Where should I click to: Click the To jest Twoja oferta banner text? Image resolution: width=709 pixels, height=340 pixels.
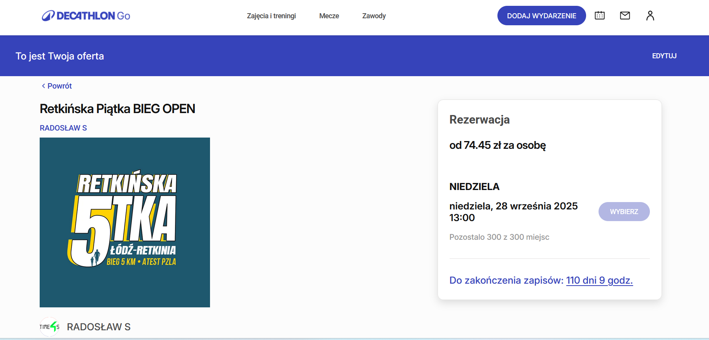pyautogui.click(x=60, y=56)
